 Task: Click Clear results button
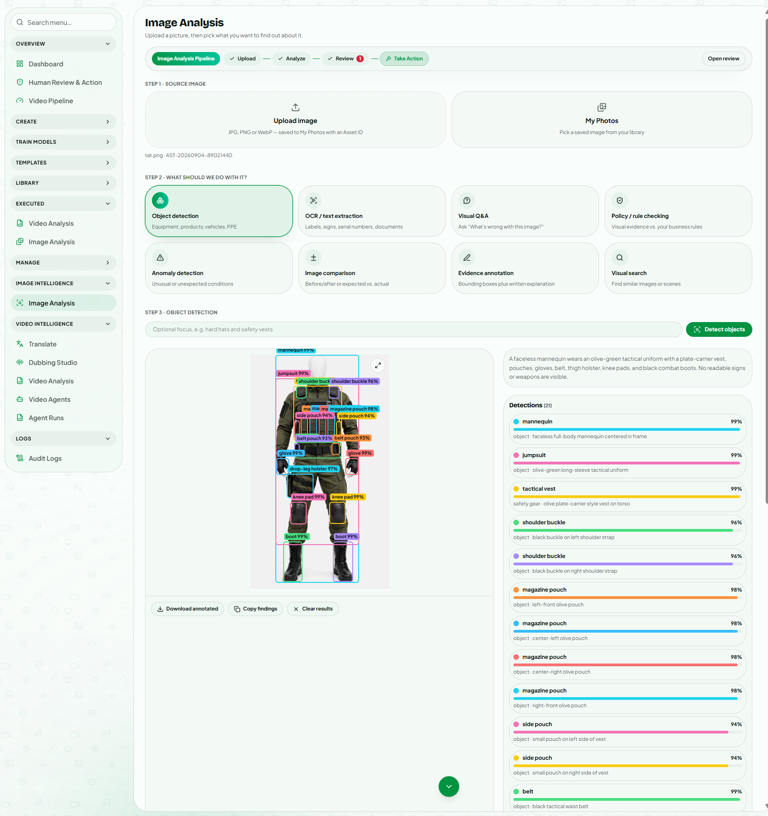[313, 609]
